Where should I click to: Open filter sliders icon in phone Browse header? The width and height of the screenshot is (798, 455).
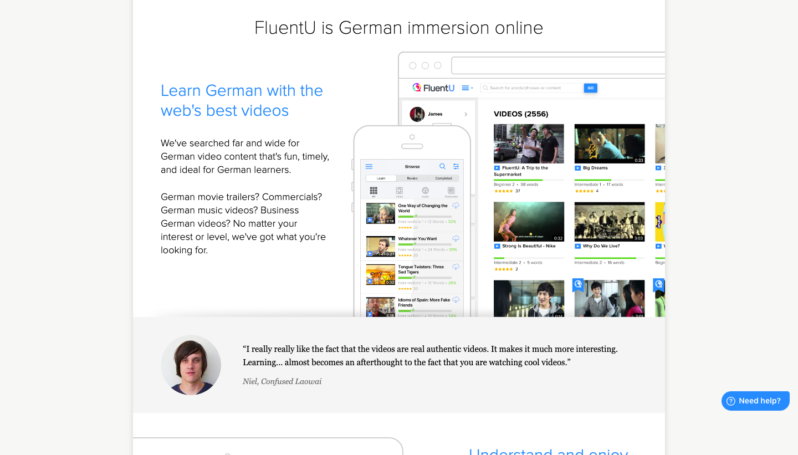click(x=456, y=166)
